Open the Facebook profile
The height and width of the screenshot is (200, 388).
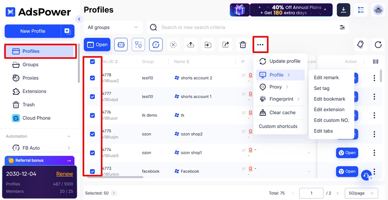[347, 171]
